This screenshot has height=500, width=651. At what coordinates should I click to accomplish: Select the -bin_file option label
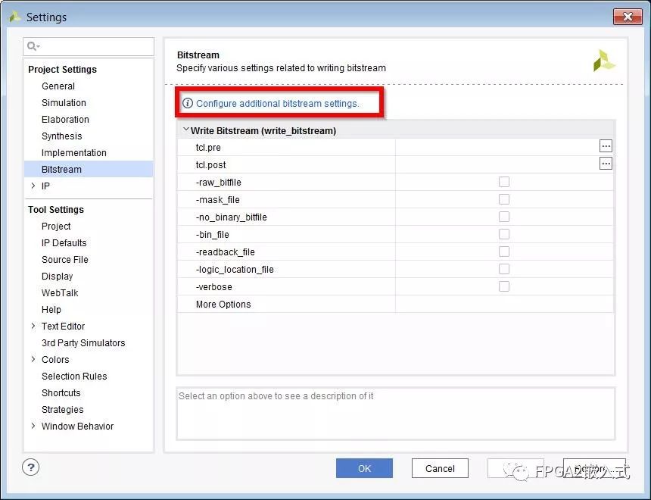point(212,235)
